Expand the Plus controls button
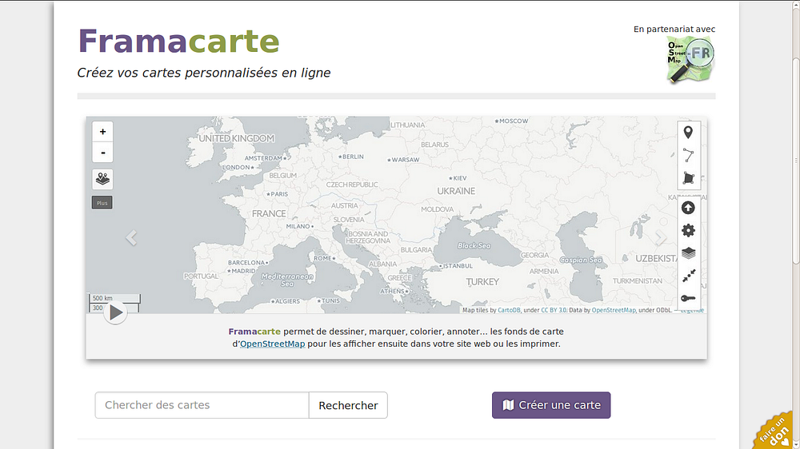The image size is (800, 449). point(102,202)
